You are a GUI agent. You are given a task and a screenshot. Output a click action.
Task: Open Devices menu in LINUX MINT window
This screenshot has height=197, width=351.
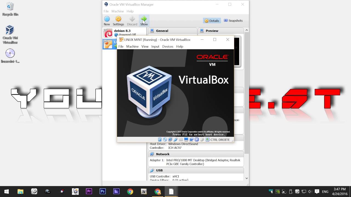click(x=168, y=47)
